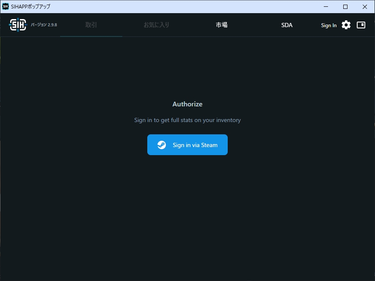
Task: Open the お気に入り tab
Action: tap(156, 25)
